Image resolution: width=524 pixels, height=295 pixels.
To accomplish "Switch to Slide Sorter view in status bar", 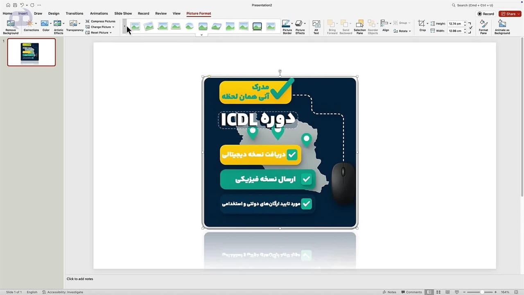I will click(438, 292).
